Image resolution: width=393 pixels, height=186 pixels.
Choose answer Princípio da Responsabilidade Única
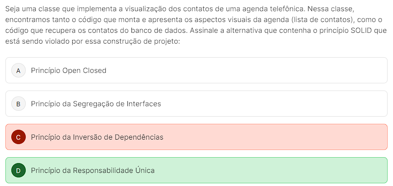click(93, 170)
